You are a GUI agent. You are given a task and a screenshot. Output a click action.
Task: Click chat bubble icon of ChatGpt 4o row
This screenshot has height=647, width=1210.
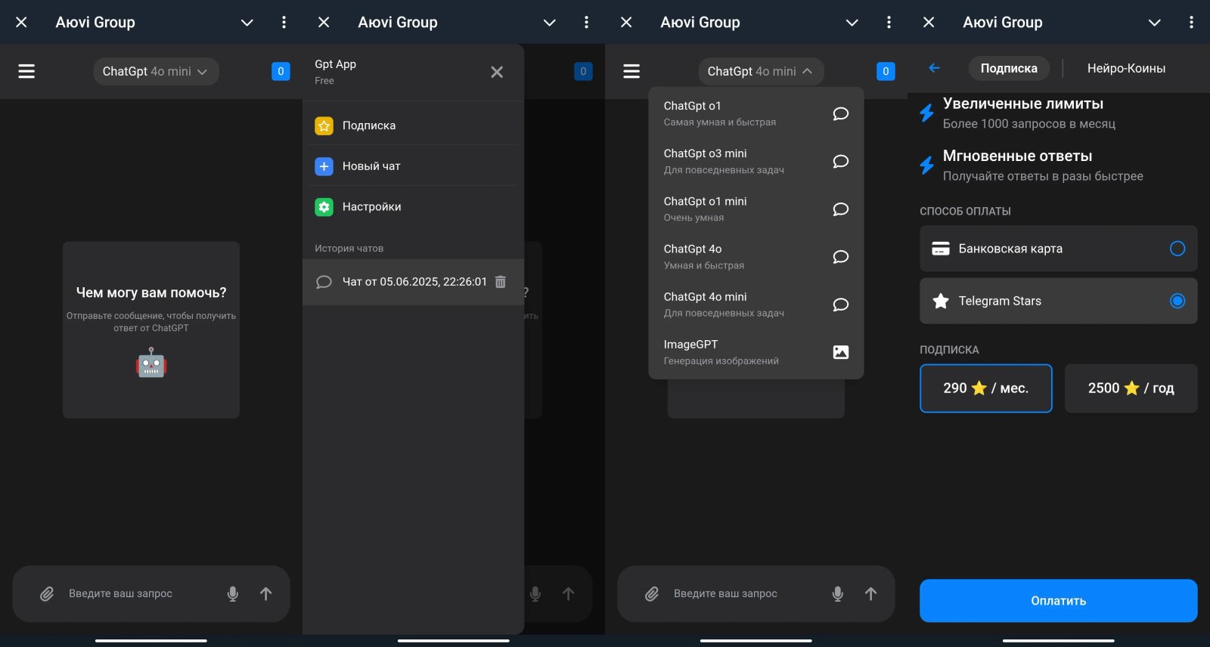pyautogui.click(x=840, y=257)
